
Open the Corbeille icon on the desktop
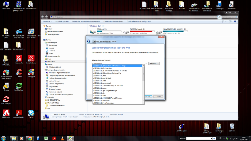232,126
